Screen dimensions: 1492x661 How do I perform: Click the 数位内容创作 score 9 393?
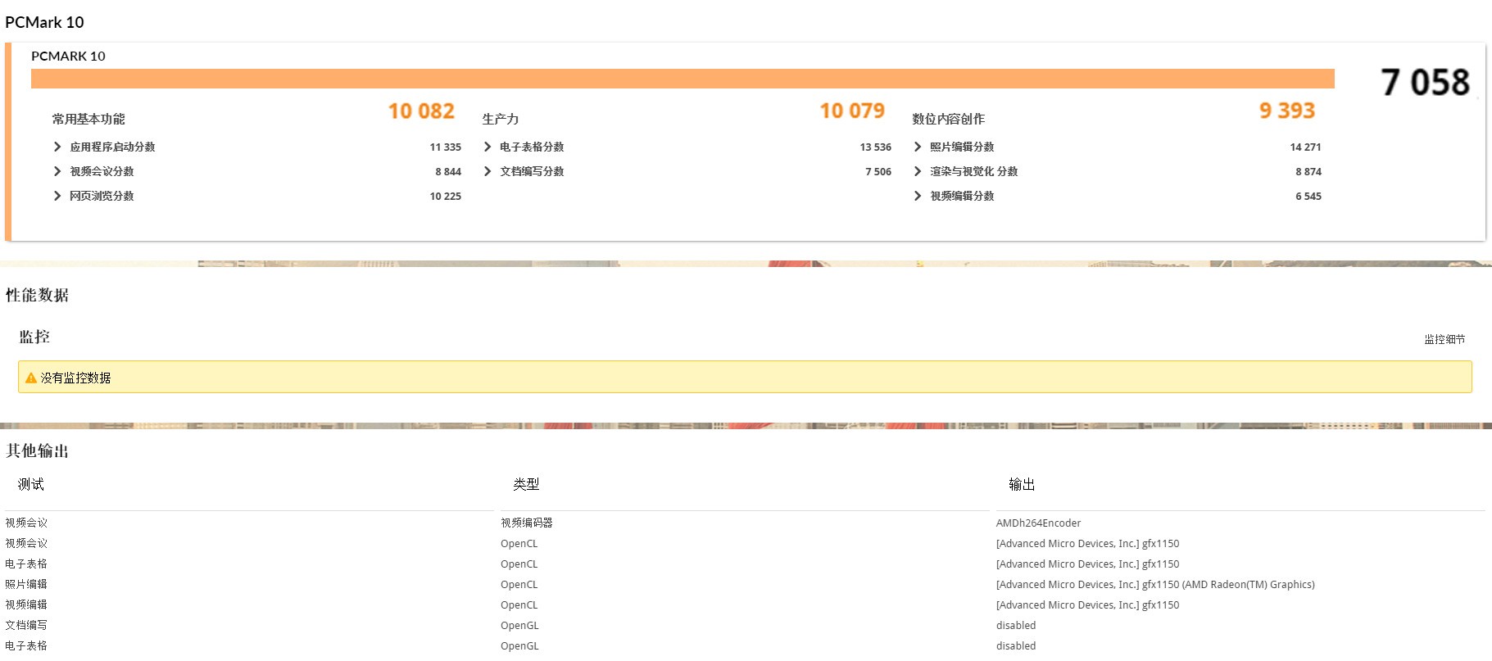(x=1286, y=111)
